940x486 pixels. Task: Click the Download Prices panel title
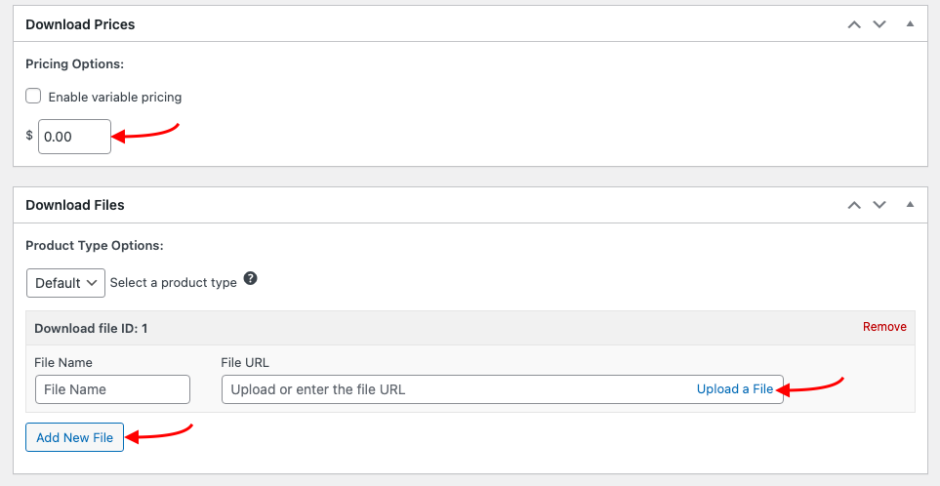(x=80, y=24)
